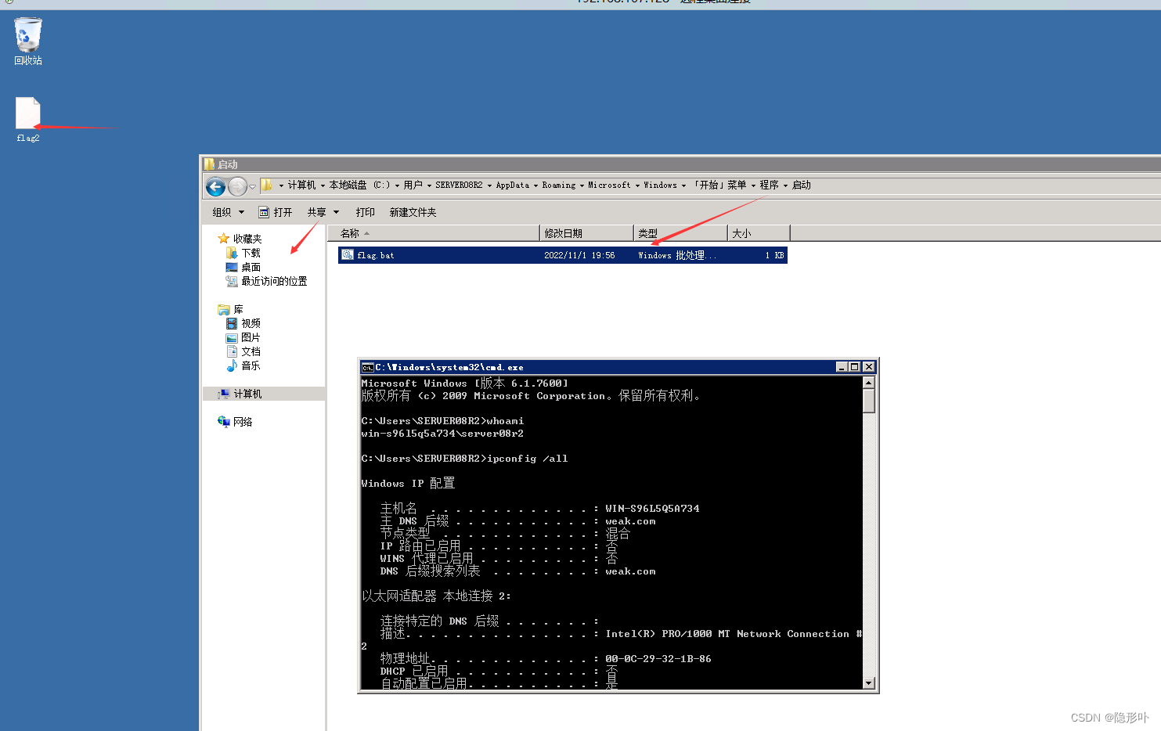The image size is (1161, 731).
Task: Click Microsoft in the address breadcrumb
Action: (609, 185)
